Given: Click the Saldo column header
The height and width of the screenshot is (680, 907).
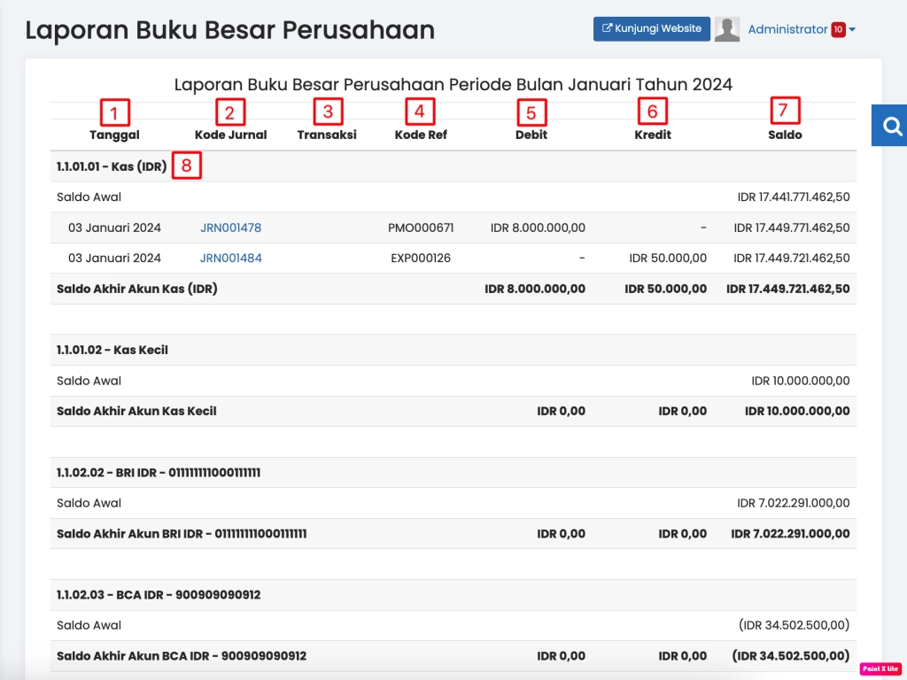Looking at the screenshot, I should [785, 135].
